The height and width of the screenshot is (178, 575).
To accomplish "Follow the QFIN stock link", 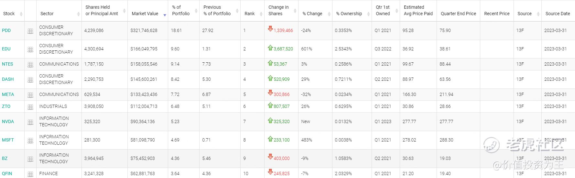I will pos(7,173).
